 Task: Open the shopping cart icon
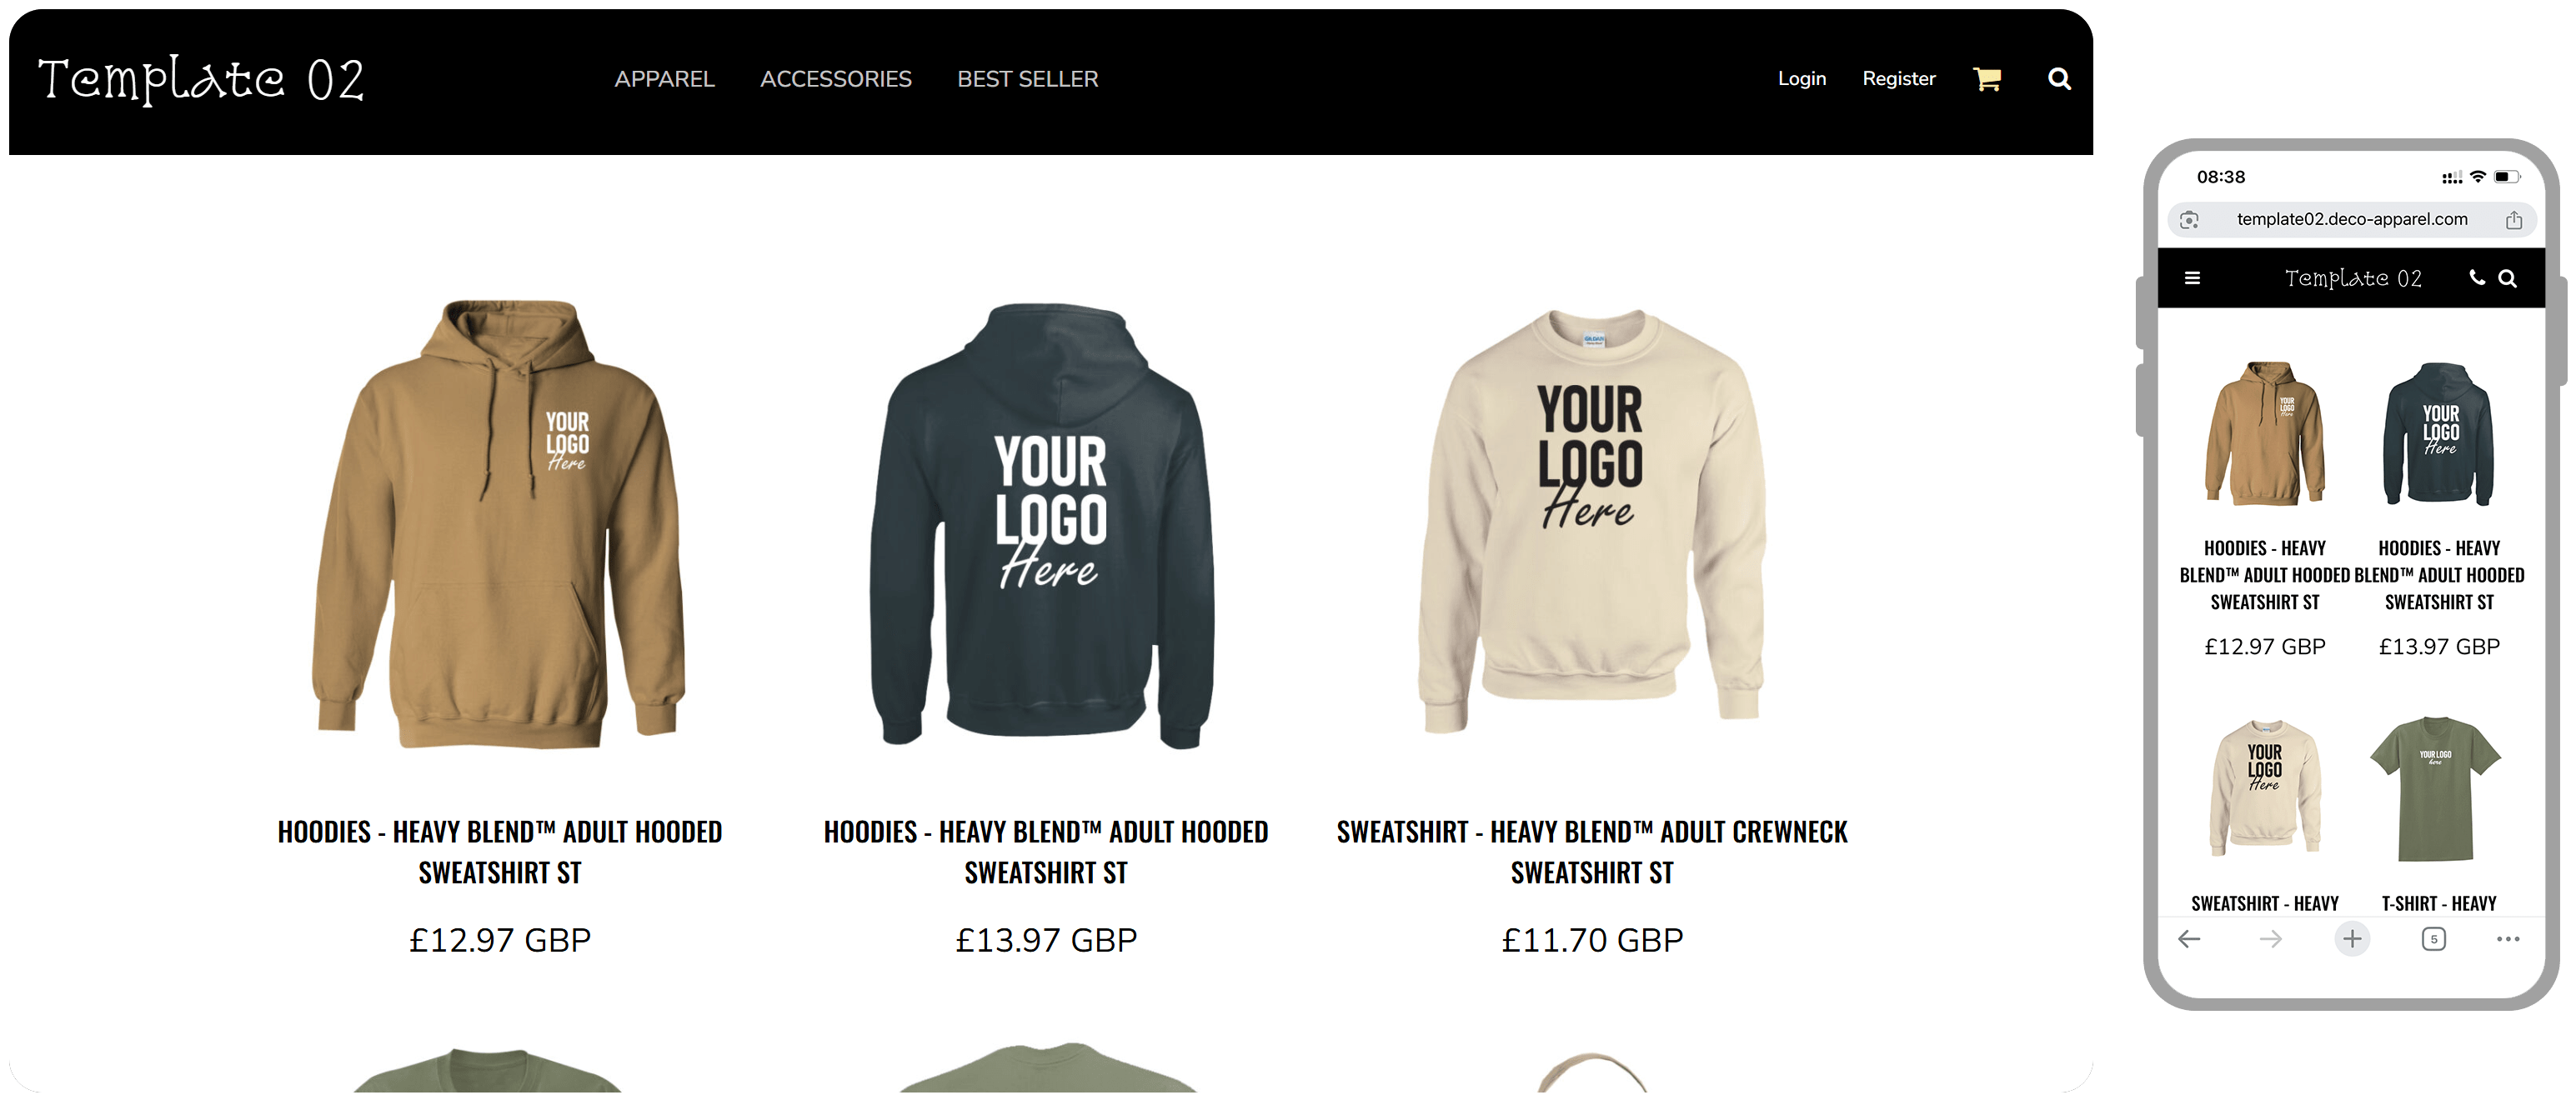pos(1986,79)
